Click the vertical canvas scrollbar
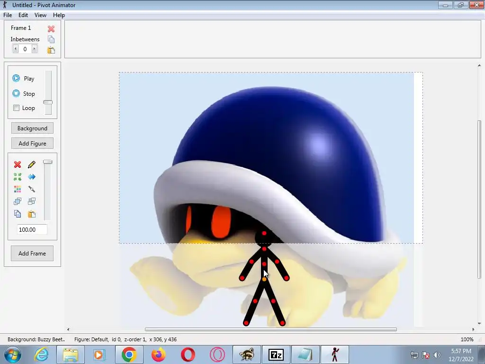The width and height of the screenshot is (485, 364). [479, 200]
